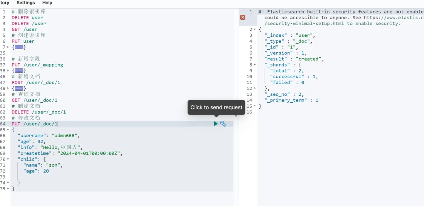Unfold line 7 using gutter arrow
The height and width of the screenshot is (206, 424).
(8, 47)
